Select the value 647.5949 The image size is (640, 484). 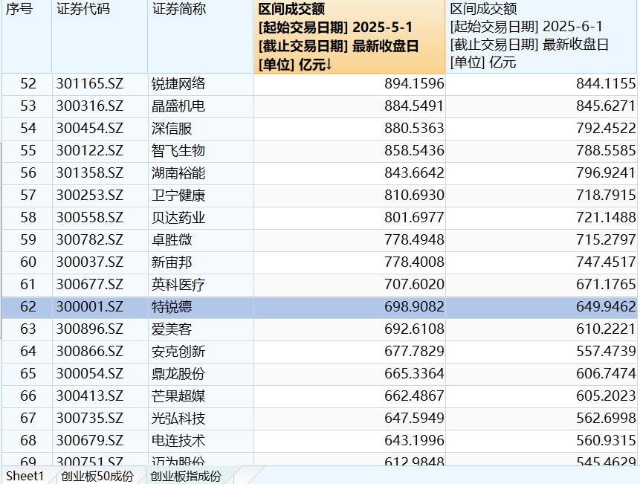click(x=350, y=419)
